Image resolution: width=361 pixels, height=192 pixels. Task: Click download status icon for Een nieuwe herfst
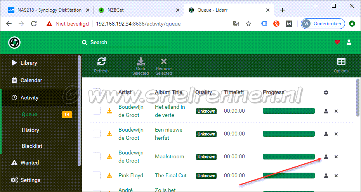click(109, 134)
